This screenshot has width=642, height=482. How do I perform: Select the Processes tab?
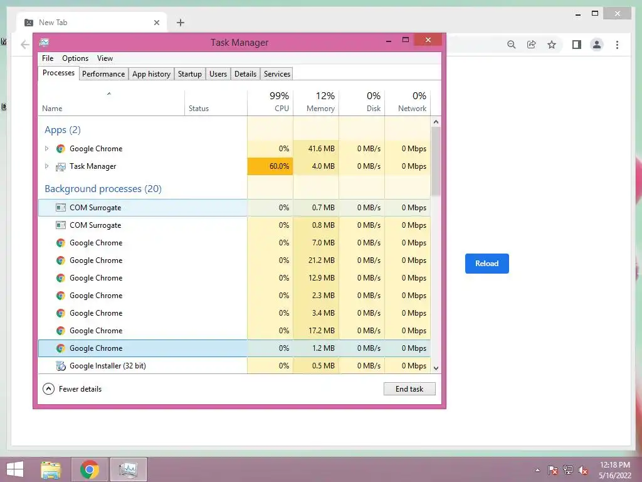[x=58, y=73]
